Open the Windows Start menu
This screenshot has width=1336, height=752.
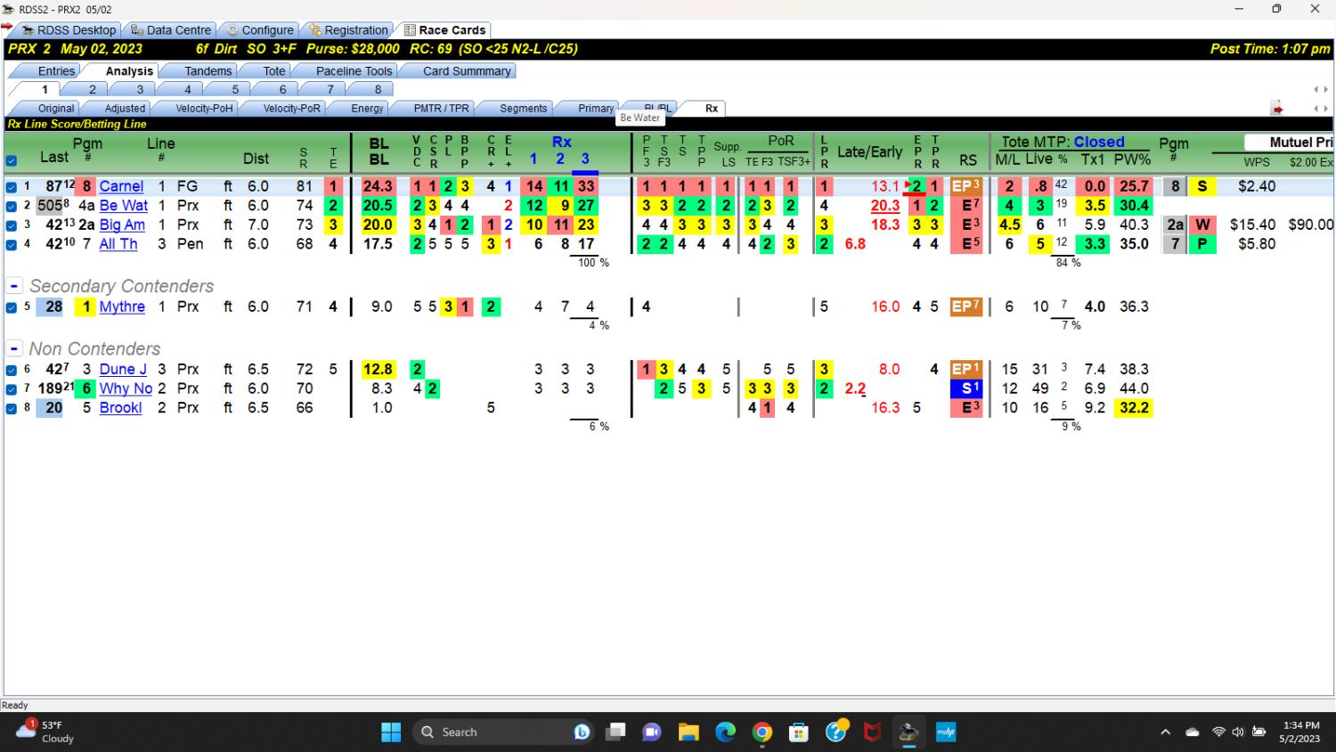coord(391,732)
